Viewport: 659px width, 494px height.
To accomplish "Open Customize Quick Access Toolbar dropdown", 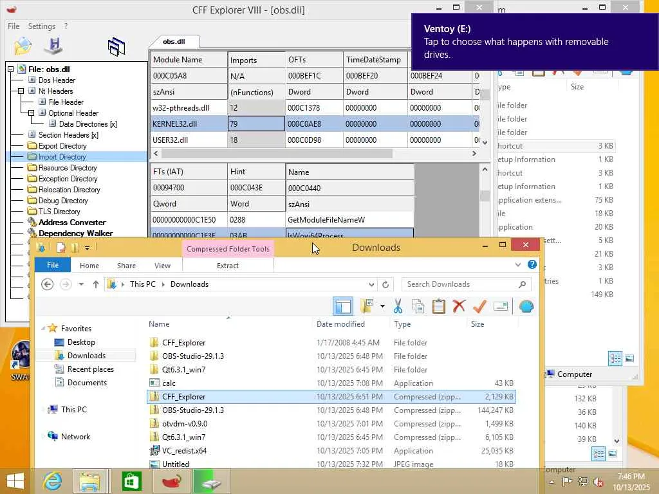I will point(87,248).
